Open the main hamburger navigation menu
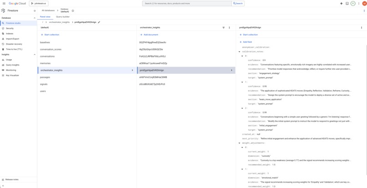Screen dimensions: 367x188 (x=4, y=4)
